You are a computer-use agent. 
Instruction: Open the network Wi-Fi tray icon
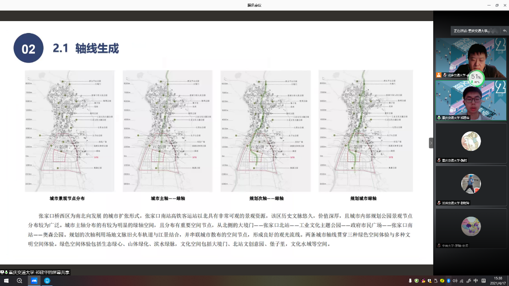pos(462,280)
